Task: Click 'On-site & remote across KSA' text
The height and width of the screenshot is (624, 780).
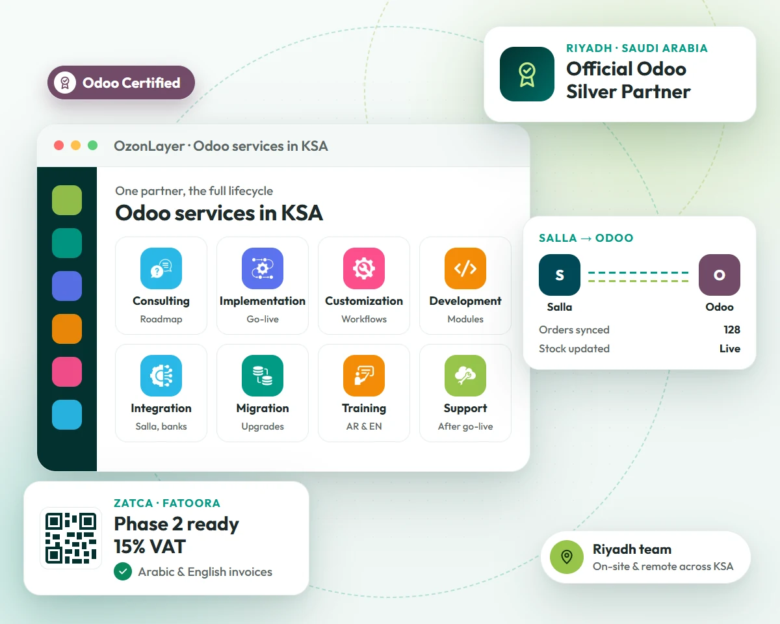Action: [x=663, y=566]
